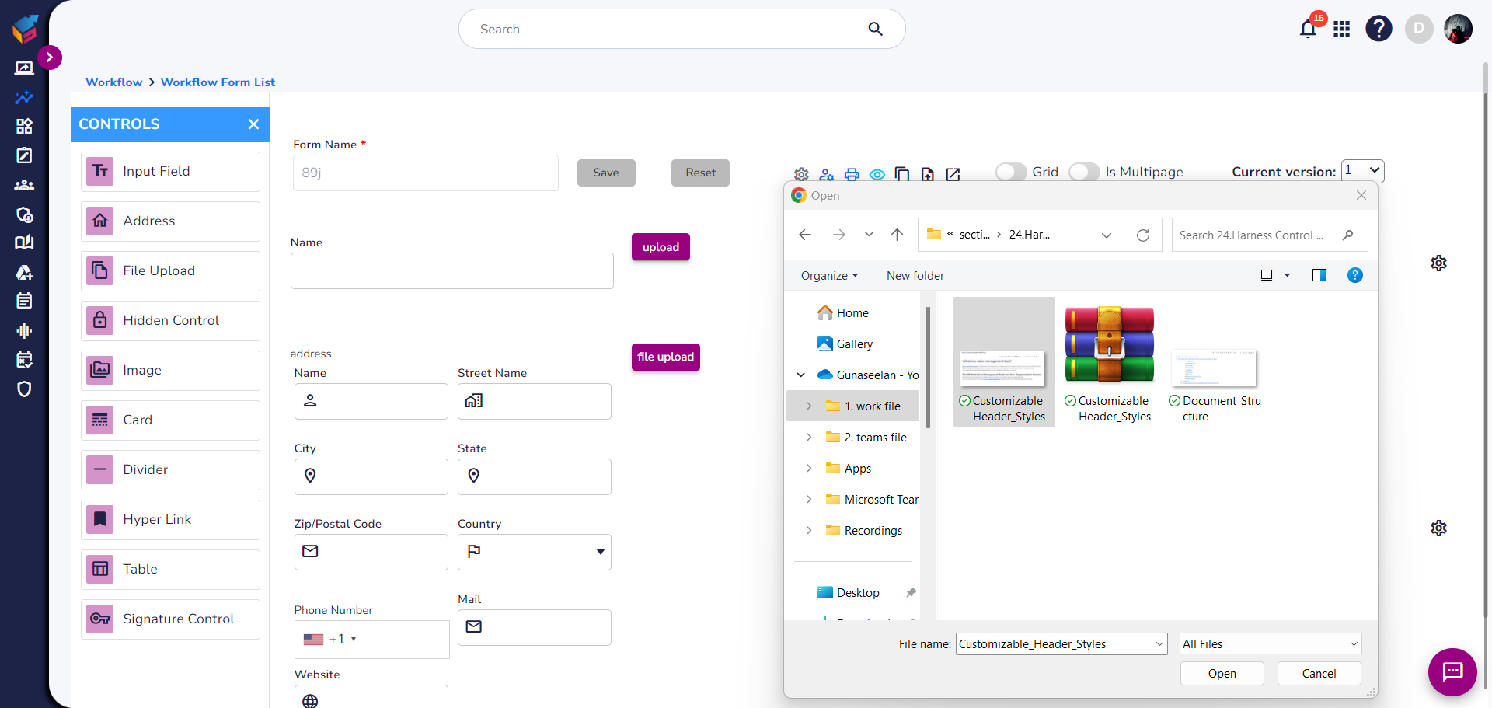Click the notification bell icon
The height and width of the screenshot is (708, 1492).
tap(1308, 30)
